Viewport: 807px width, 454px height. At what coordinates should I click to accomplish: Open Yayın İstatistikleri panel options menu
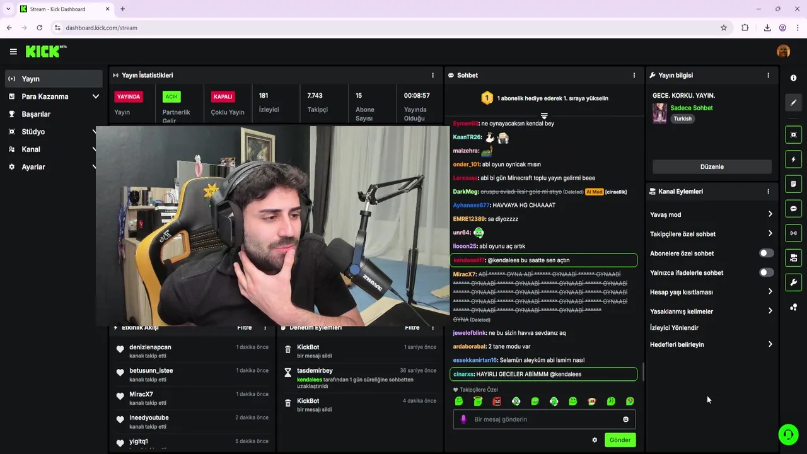pyautogui.click(x=433, y=75)
